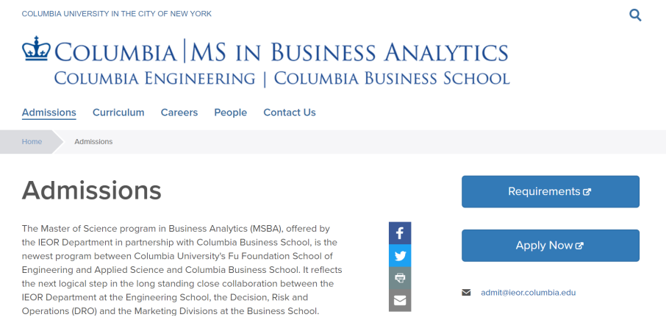Click the Columbia Business School subtitle text

[x=392, y=78]
